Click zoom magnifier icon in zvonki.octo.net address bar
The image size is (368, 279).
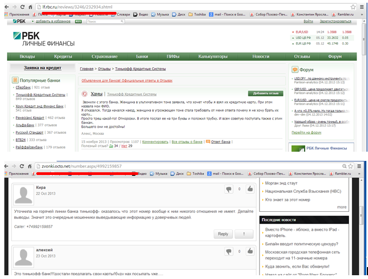click(x=344, y=166)
